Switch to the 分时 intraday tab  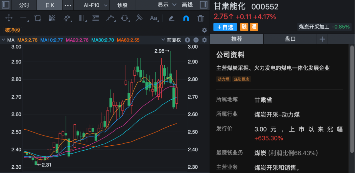24,5
